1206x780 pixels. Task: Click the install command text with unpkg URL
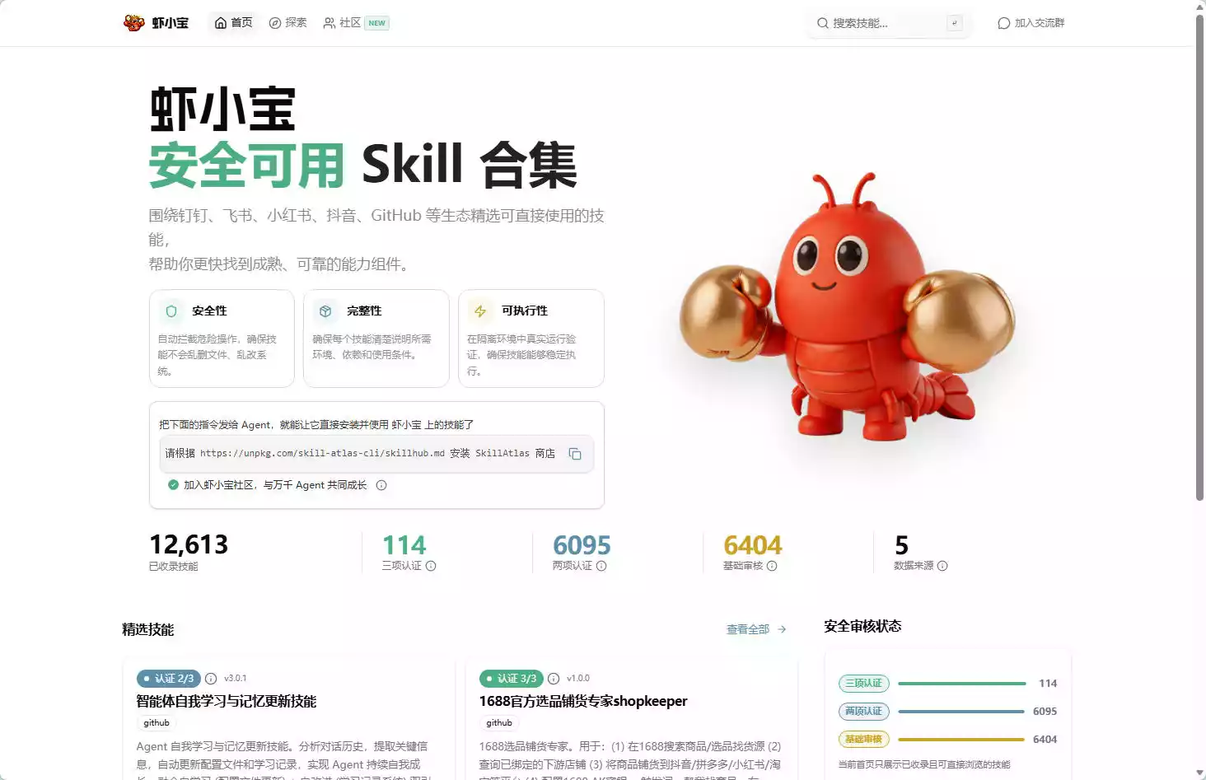(360, 454)
